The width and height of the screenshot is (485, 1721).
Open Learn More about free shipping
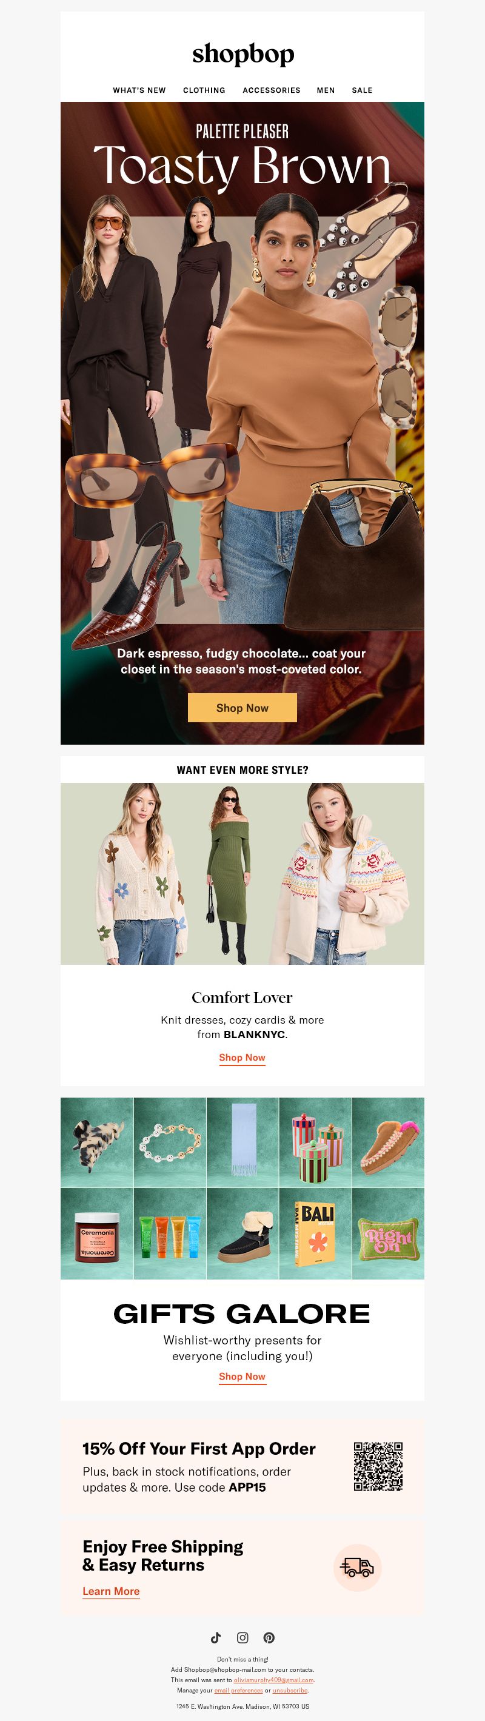[x=111, y=1591]
